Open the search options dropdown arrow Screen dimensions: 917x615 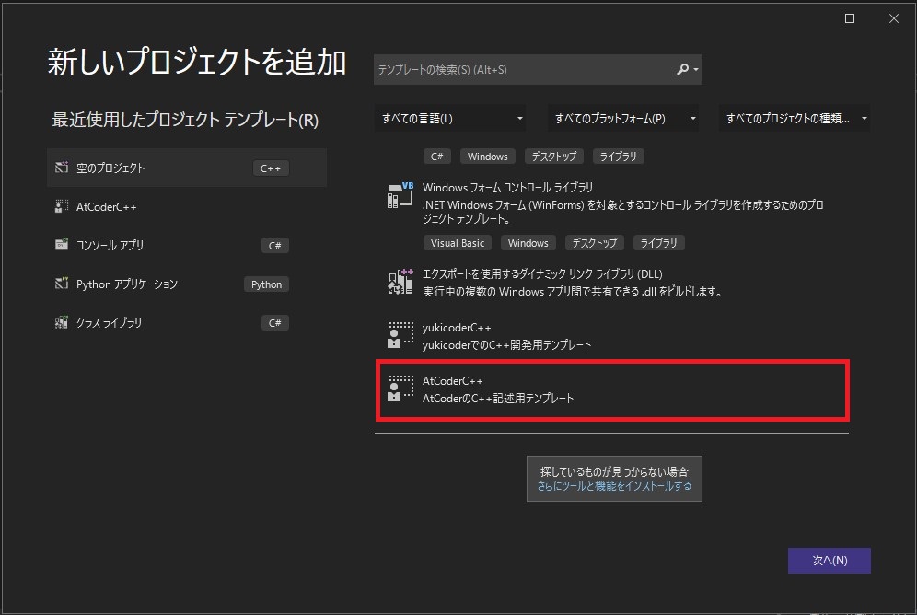click(696, 70)
